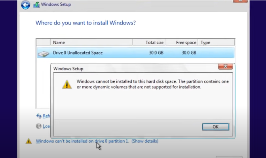
Task: Click the warning triangle icon in the dialog
Action: (x=67, y=84)
